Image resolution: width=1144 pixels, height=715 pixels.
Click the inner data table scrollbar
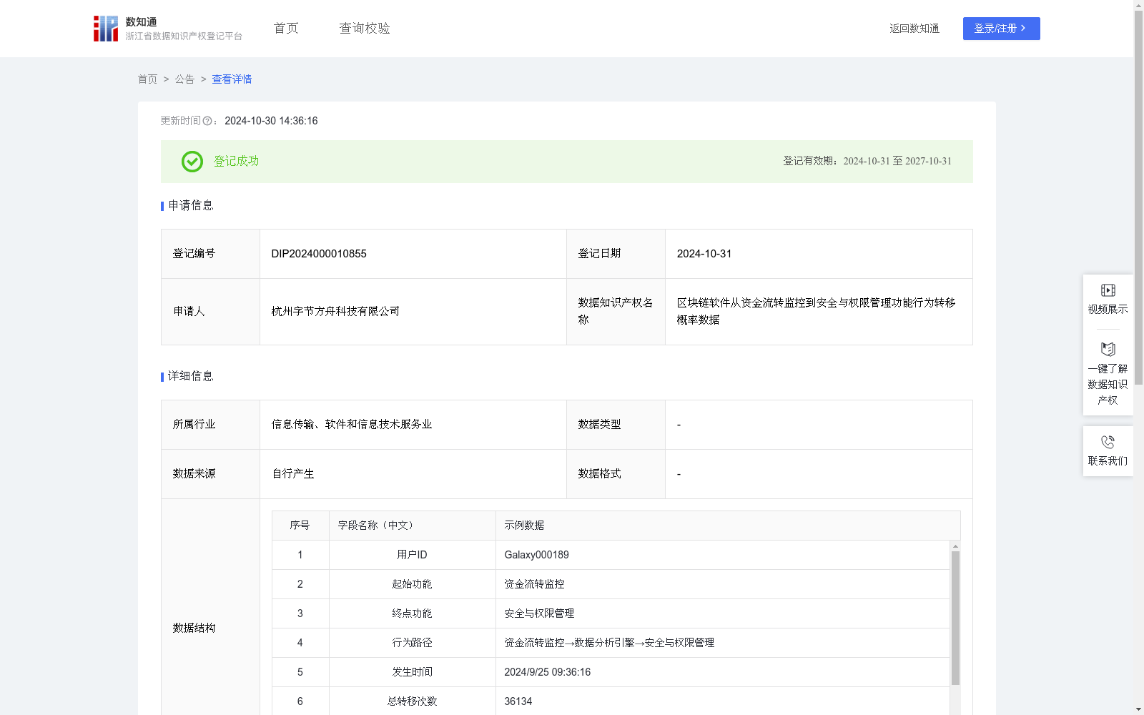click(x=955, y=618)
